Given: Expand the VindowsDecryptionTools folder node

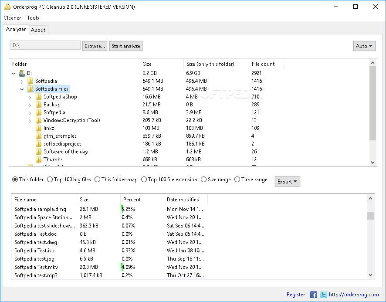Looking at the screenshot, I should pos(30,121).
